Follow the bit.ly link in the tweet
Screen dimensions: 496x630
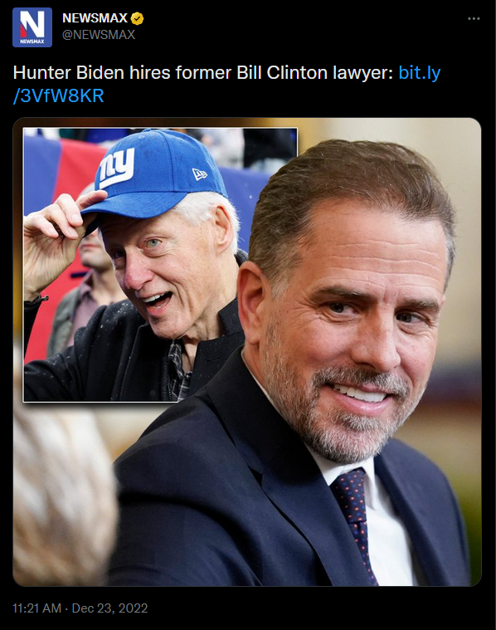point(420,73)
